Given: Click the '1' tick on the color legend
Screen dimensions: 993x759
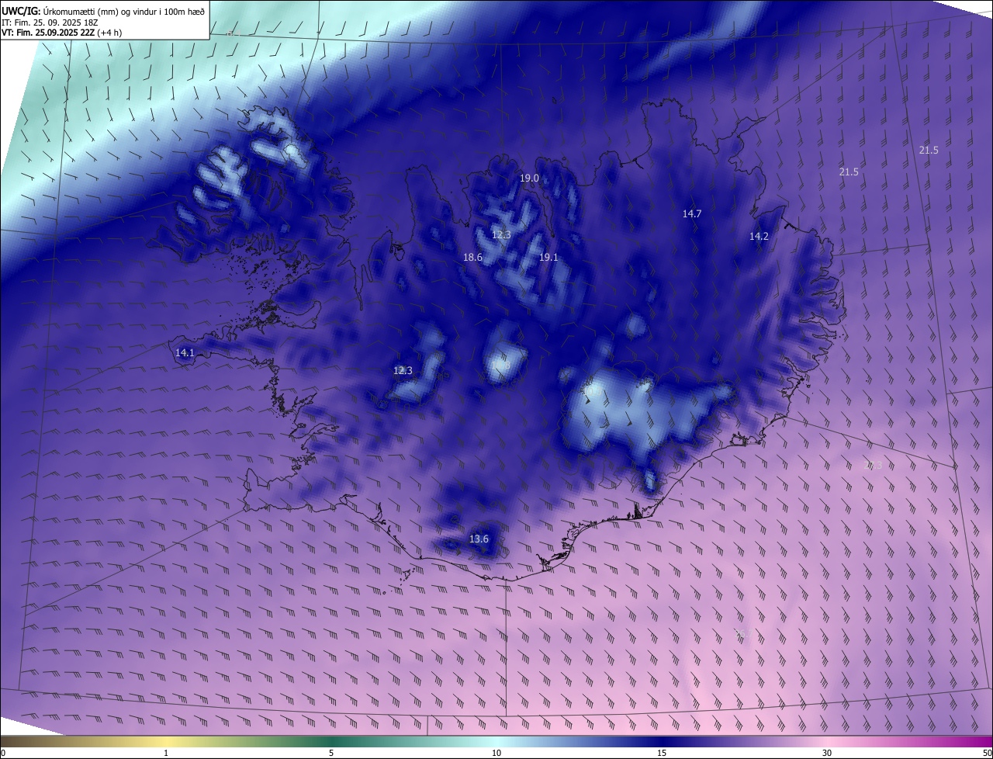Looking at the screenshot, I should coord(166,753).
